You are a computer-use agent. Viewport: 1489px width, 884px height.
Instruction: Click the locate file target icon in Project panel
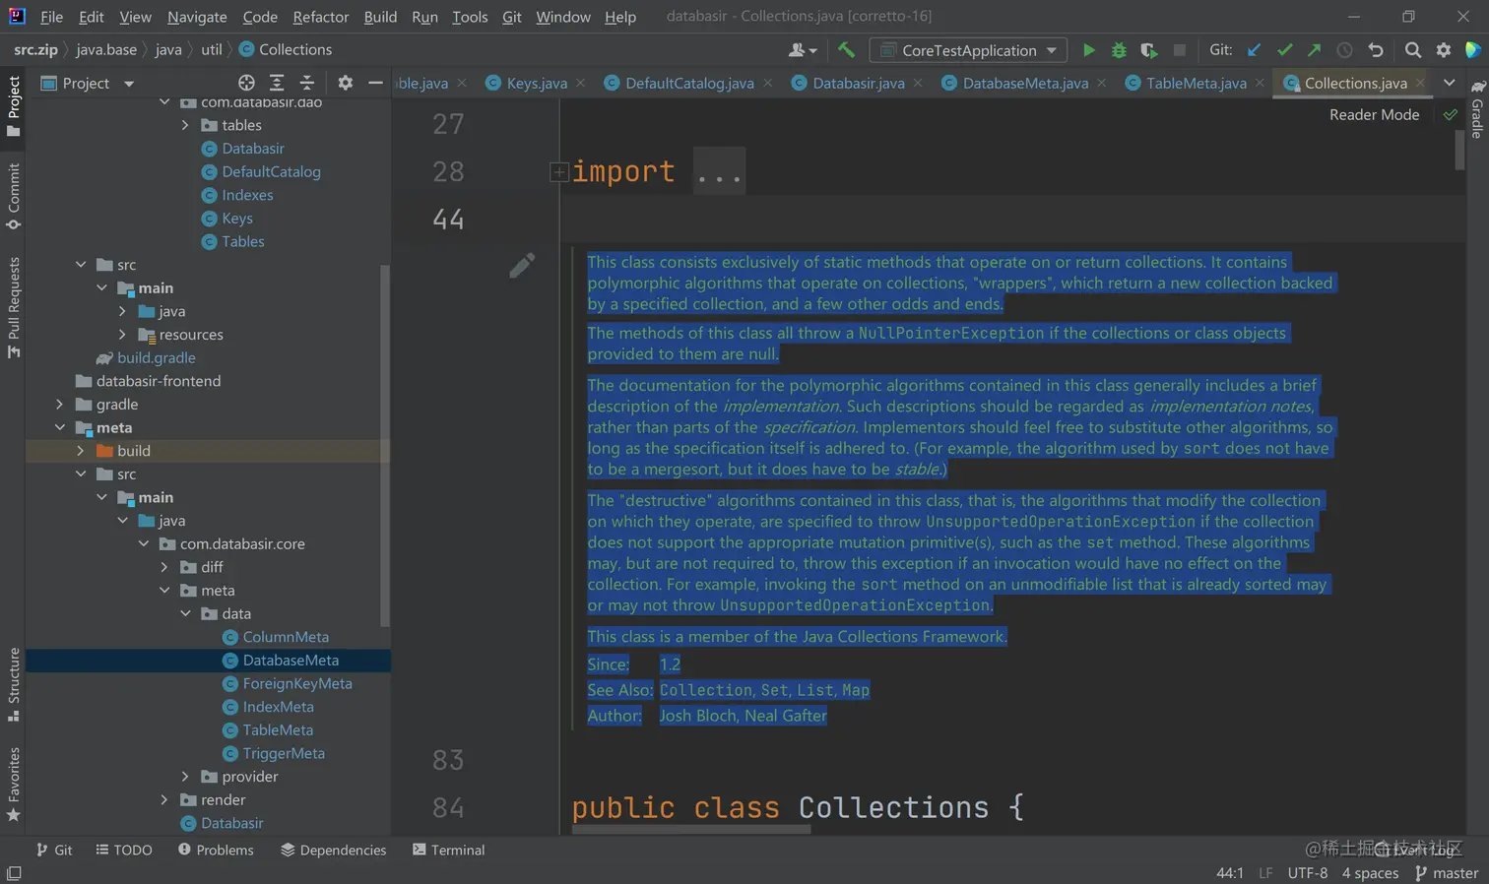(x=246, y=84)
